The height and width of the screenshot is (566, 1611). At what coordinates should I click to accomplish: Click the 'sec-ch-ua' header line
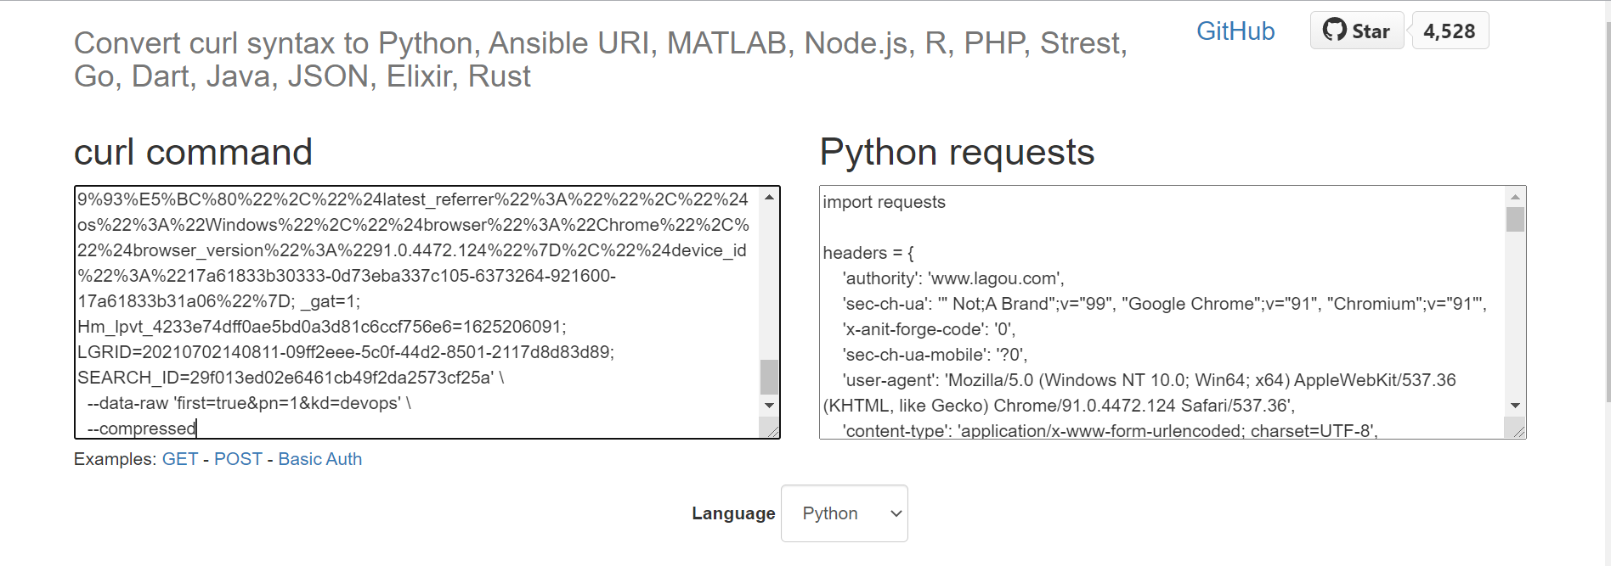(x=1164, y=304)
